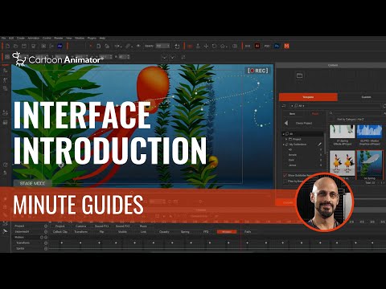
Task: Click the New Project icon in toolbar
Action: [x=7, y=46]
